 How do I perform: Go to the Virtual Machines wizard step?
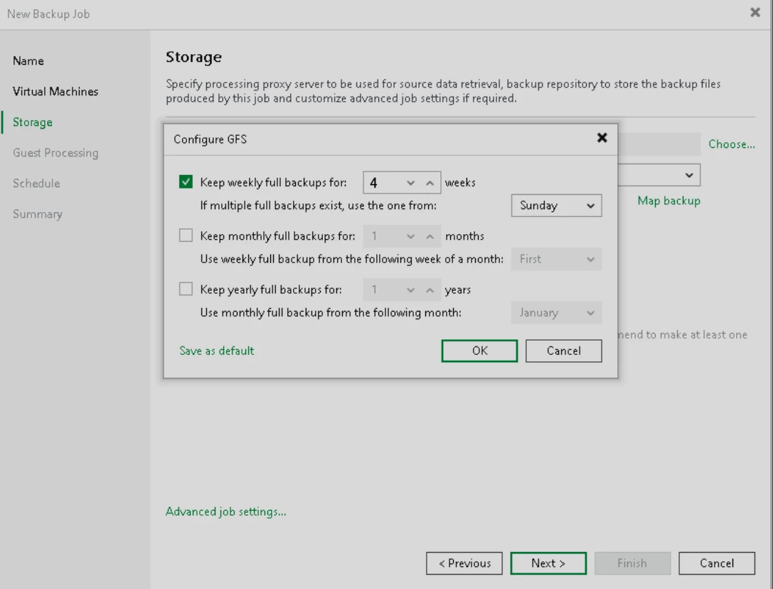(x=55, y=92)
